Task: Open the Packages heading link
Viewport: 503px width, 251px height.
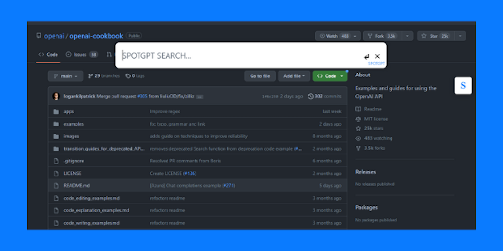Action: [x=366, y=207]
